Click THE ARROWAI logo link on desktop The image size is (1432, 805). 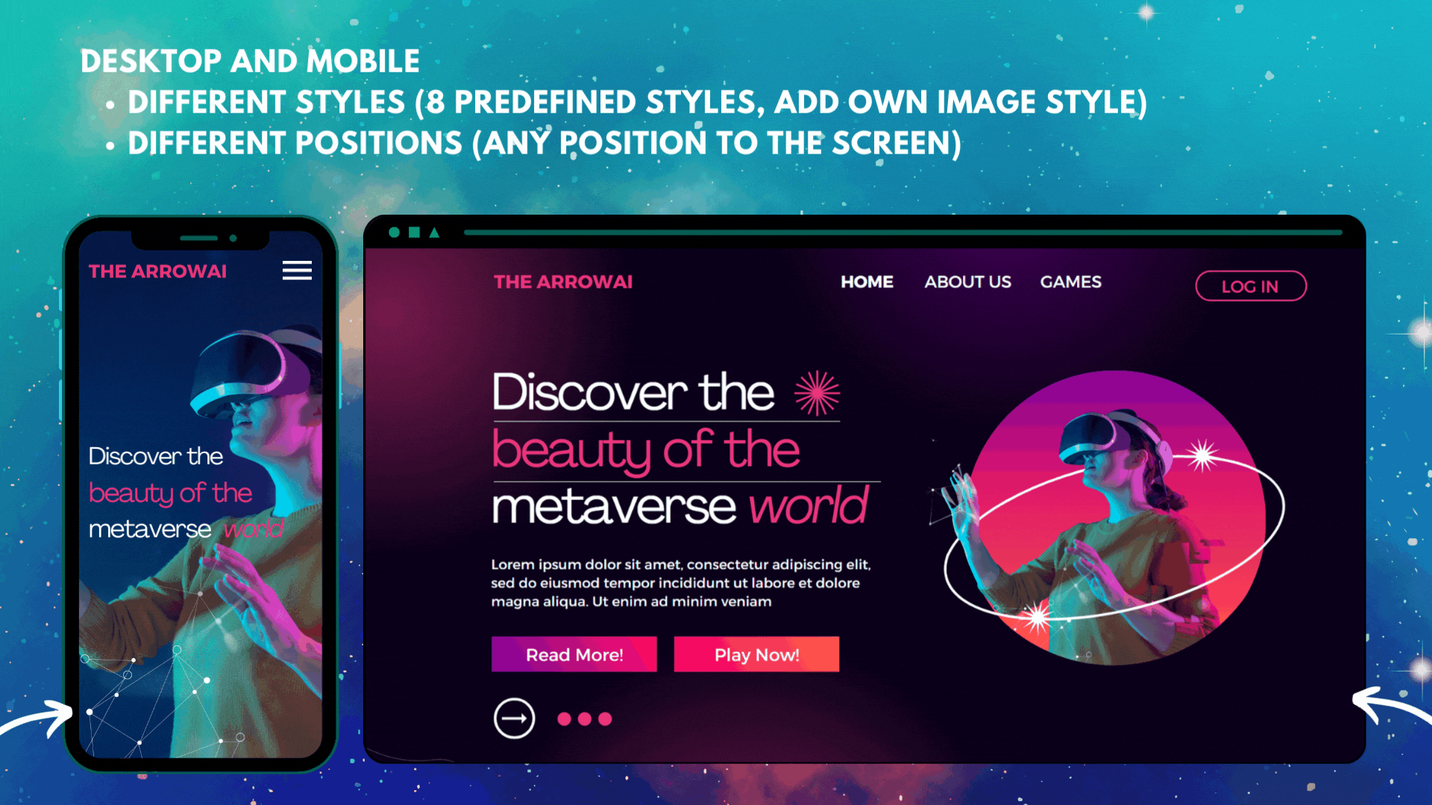[564, 282]
